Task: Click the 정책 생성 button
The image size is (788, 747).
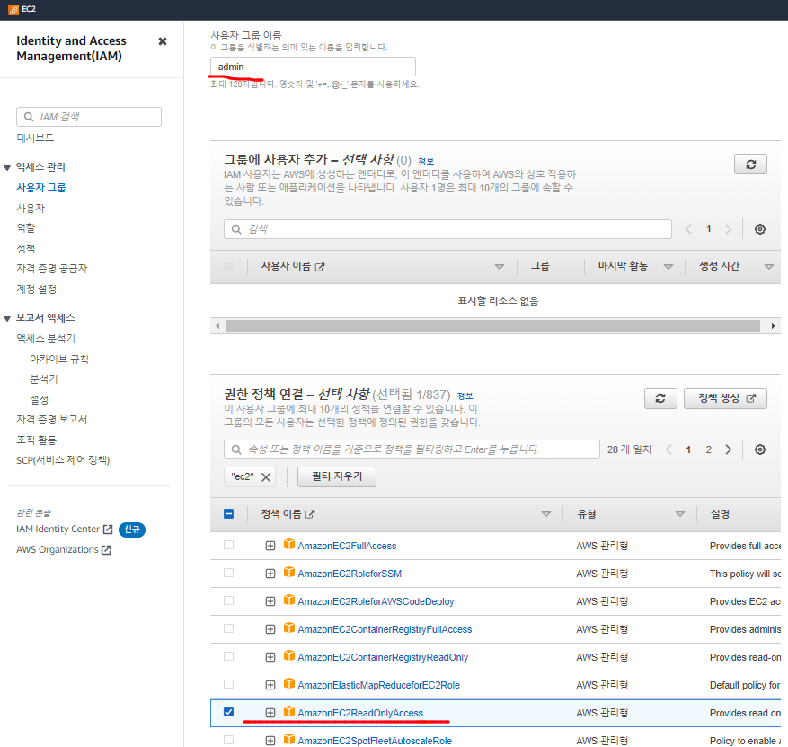Action: tap(725, 398)
